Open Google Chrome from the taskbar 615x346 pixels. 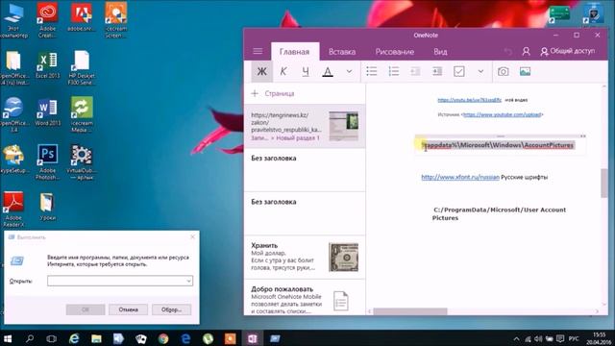(x=162, y=338)
